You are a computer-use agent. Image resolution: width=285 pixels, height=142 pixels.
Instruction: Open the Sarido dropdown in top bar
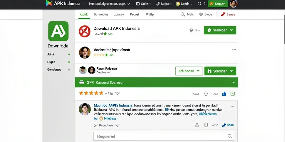185,4
